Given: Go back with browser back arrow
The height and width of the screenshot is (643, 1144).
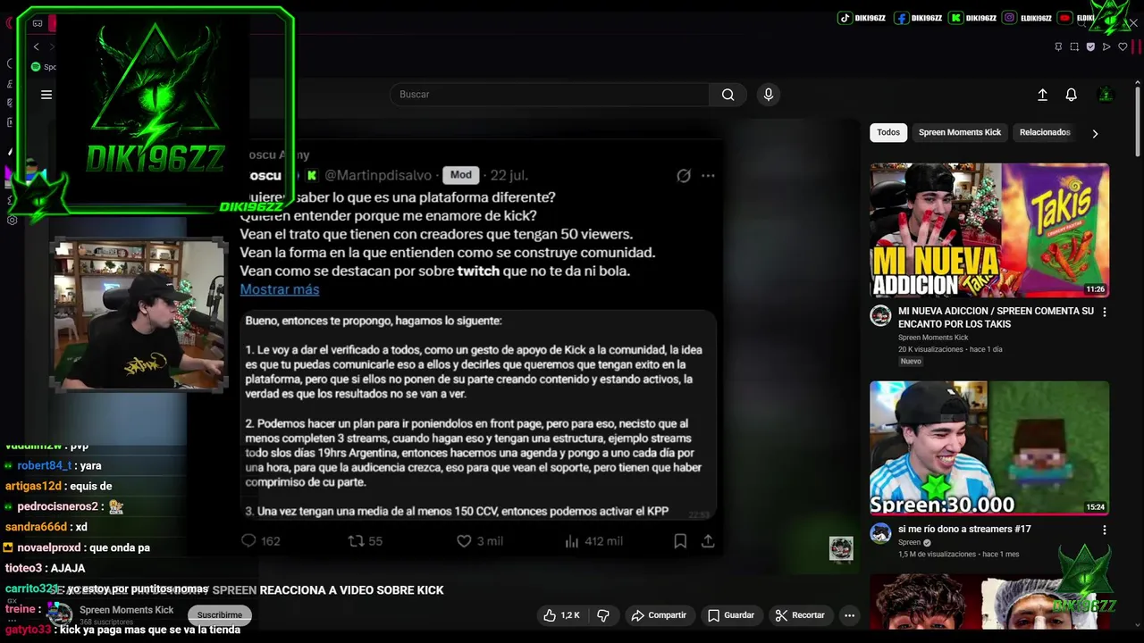Looking at the screenshot, I should [36, 46].
